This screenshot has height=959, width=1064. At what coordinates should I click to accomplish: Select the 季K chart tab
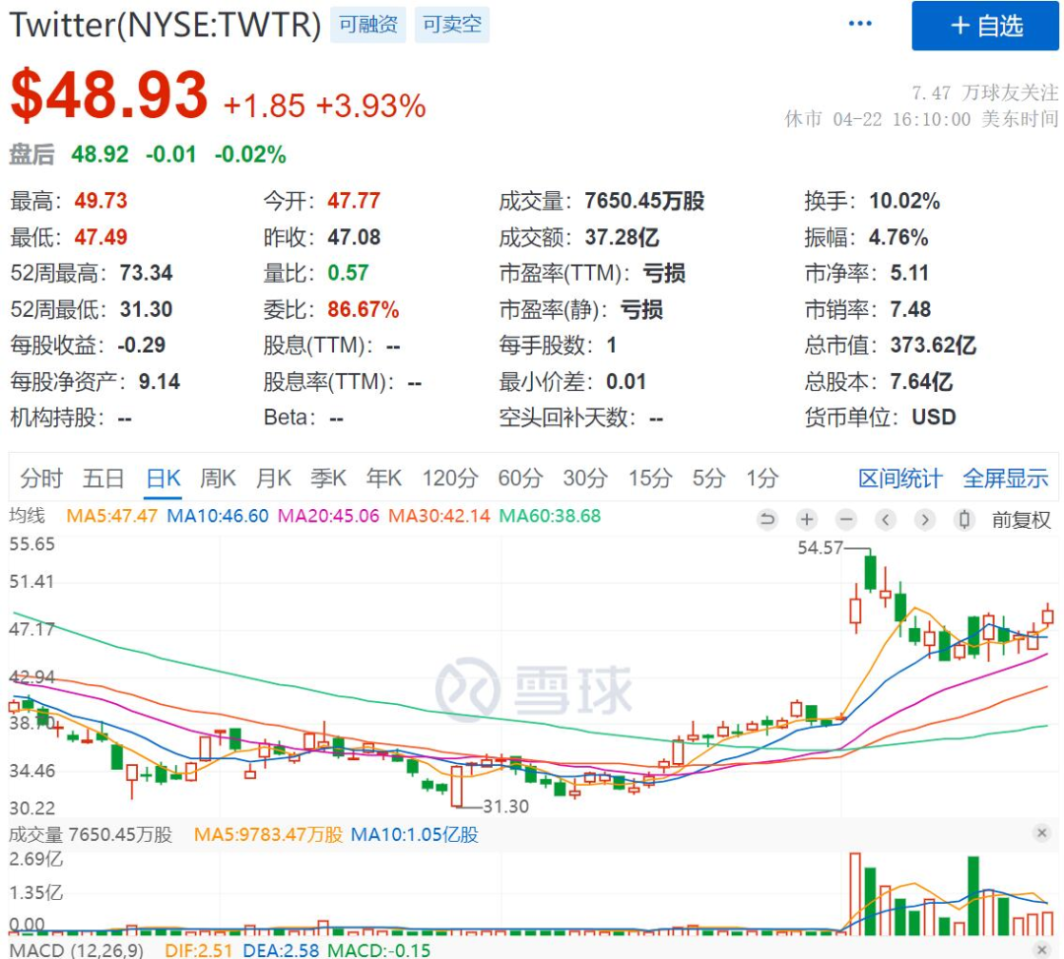point(328,479)
